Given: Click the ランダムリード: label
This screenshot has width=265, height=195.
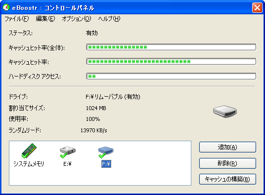Looking at the screenshot, I should 25,130.
